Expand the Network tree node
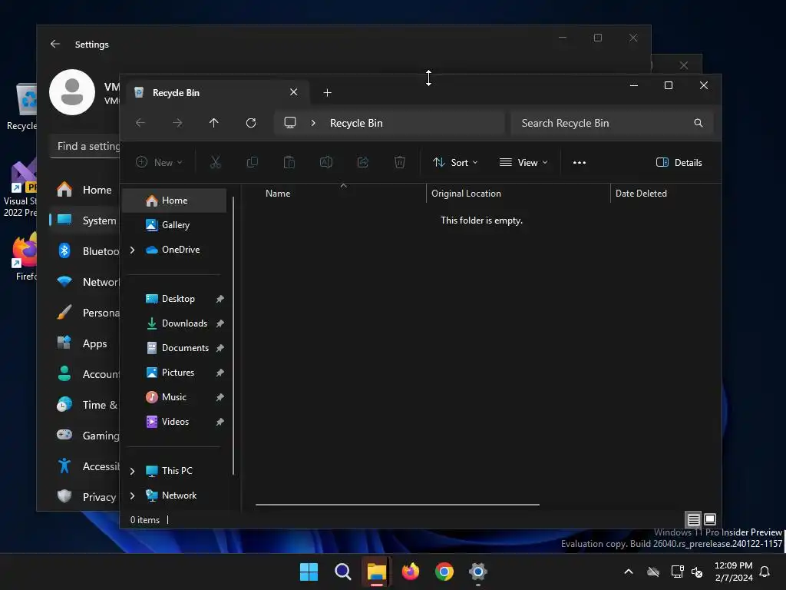Image resolution: width=786 pixels, height=590 pixels. point(132,496)
